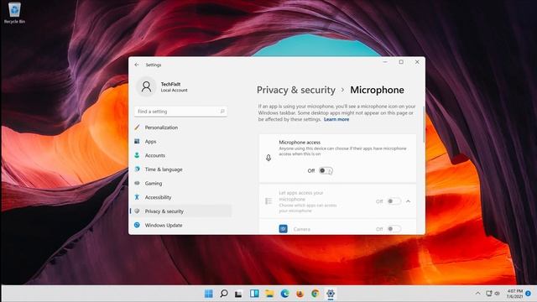Go back using the Settings back arrow

[137, 65]
